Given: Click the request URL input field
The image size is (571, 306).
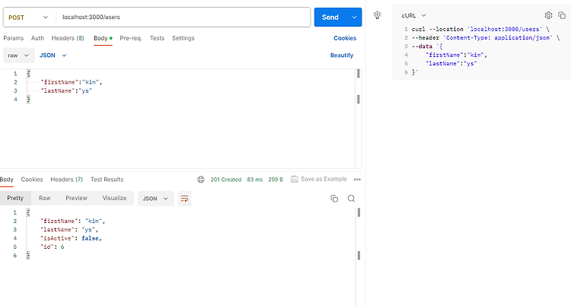Looking at the screenshot, I should coord(183,17).
